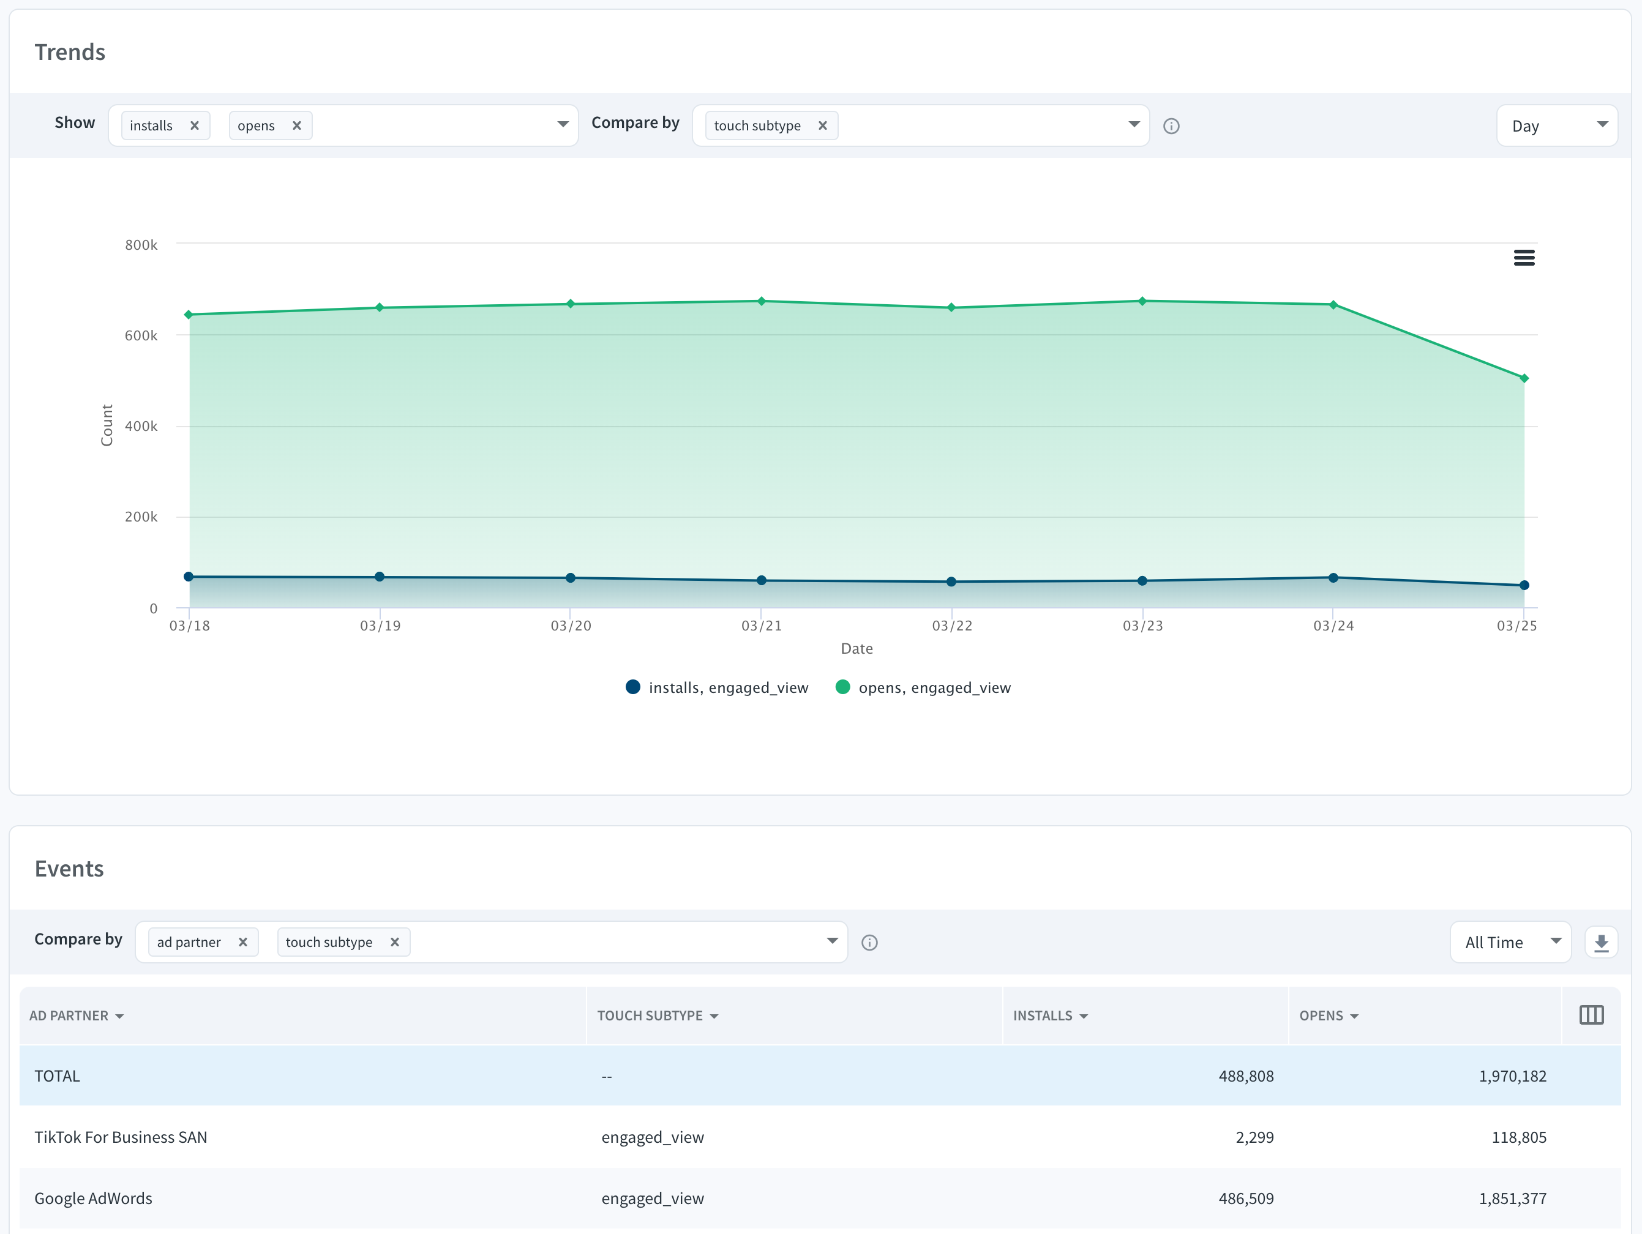This screenshot has width=1642, height=1234.
Task: Click the opens data point on 03/23
Action: (1142, 301)
